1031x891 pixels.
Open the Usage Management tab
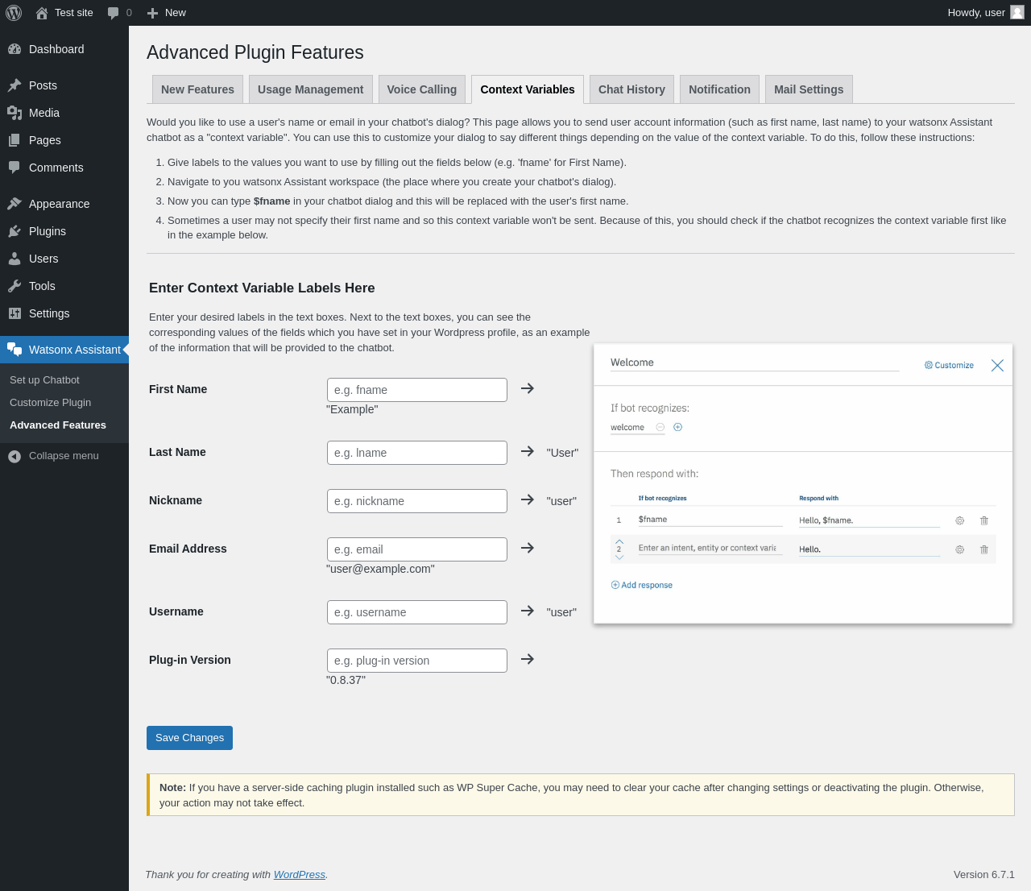pos(311,89)
